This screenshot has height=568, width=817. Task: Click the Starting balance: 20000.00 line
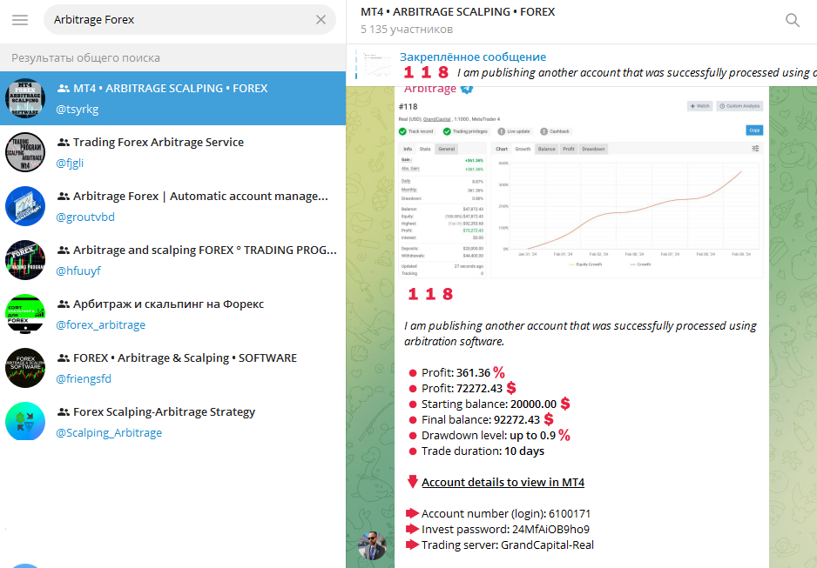[490, 404]
